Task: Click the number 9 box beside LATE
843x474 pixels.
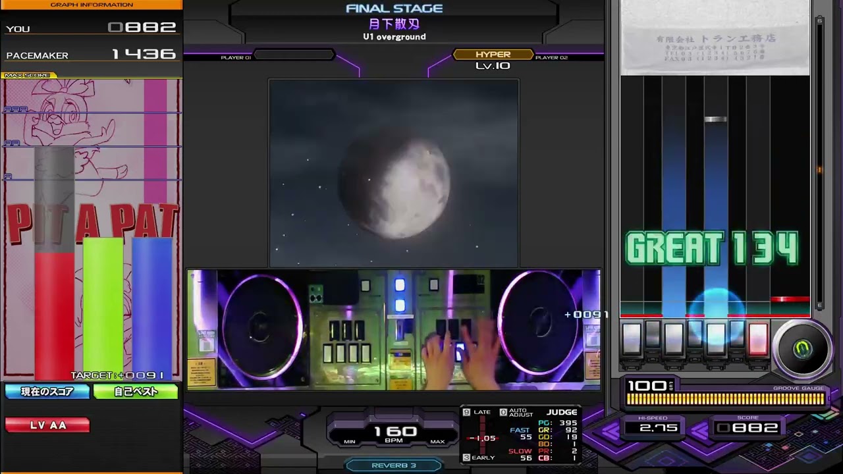Action: [466, 412]
